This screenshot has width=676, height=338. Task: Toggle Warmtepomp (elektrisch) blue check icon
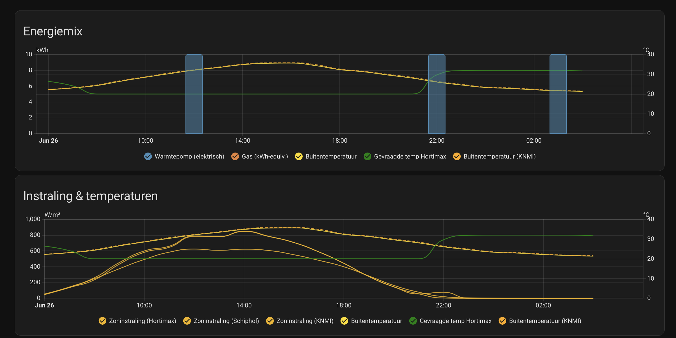[x=148, y=156]
